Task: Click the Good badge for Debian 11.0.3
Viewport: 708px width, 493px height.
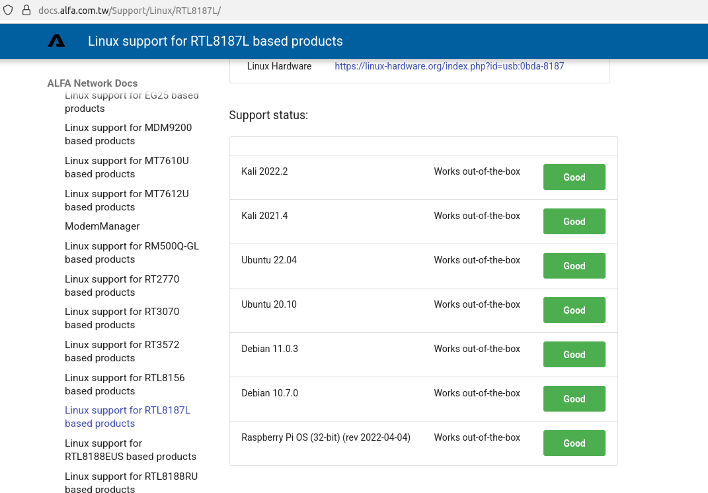Action: point(574,354)
